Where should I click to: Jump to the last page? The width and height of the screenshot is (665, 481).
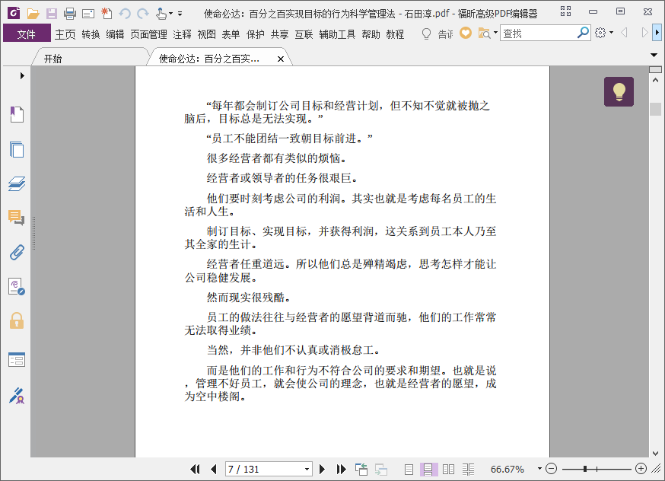pos(341,469)
